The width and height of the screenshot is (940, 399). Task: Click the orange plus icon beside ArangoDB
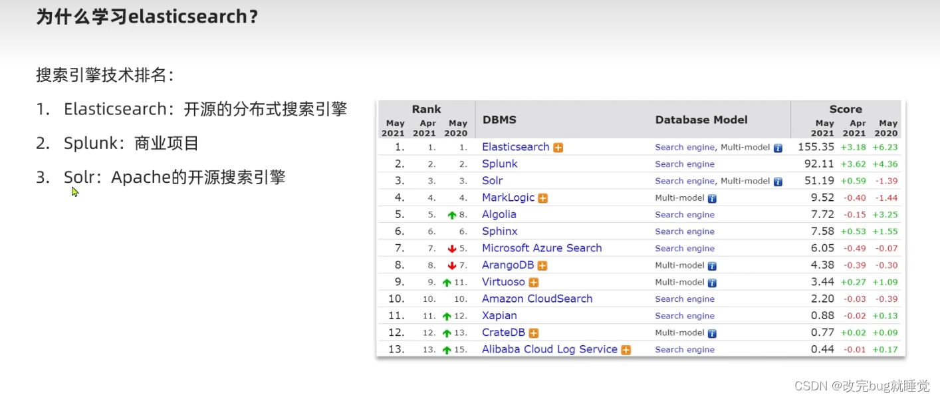(x=542, y=265)
